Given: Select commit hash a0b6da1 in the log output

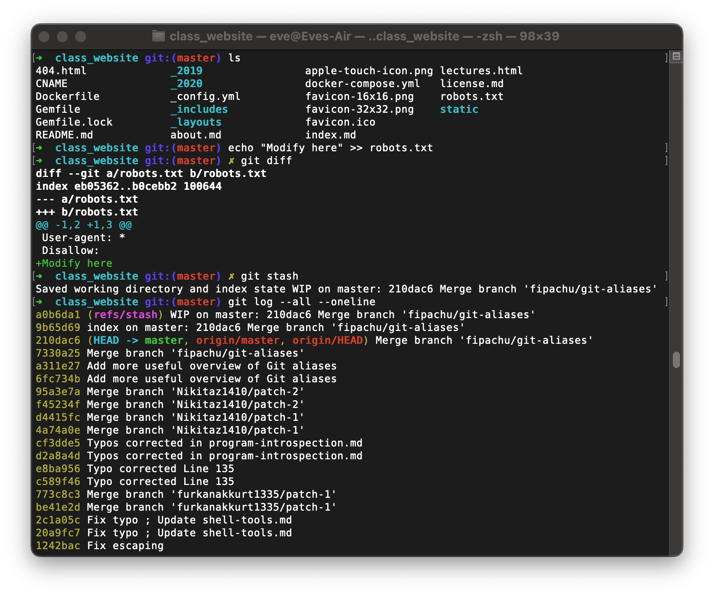Looking at the screenshot, I should click(58, 314).
